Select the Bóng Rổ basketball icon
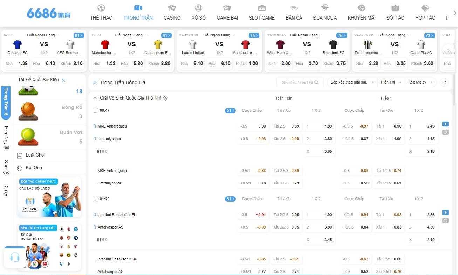This screenshot has width=458, height=275. coord(28,111)
